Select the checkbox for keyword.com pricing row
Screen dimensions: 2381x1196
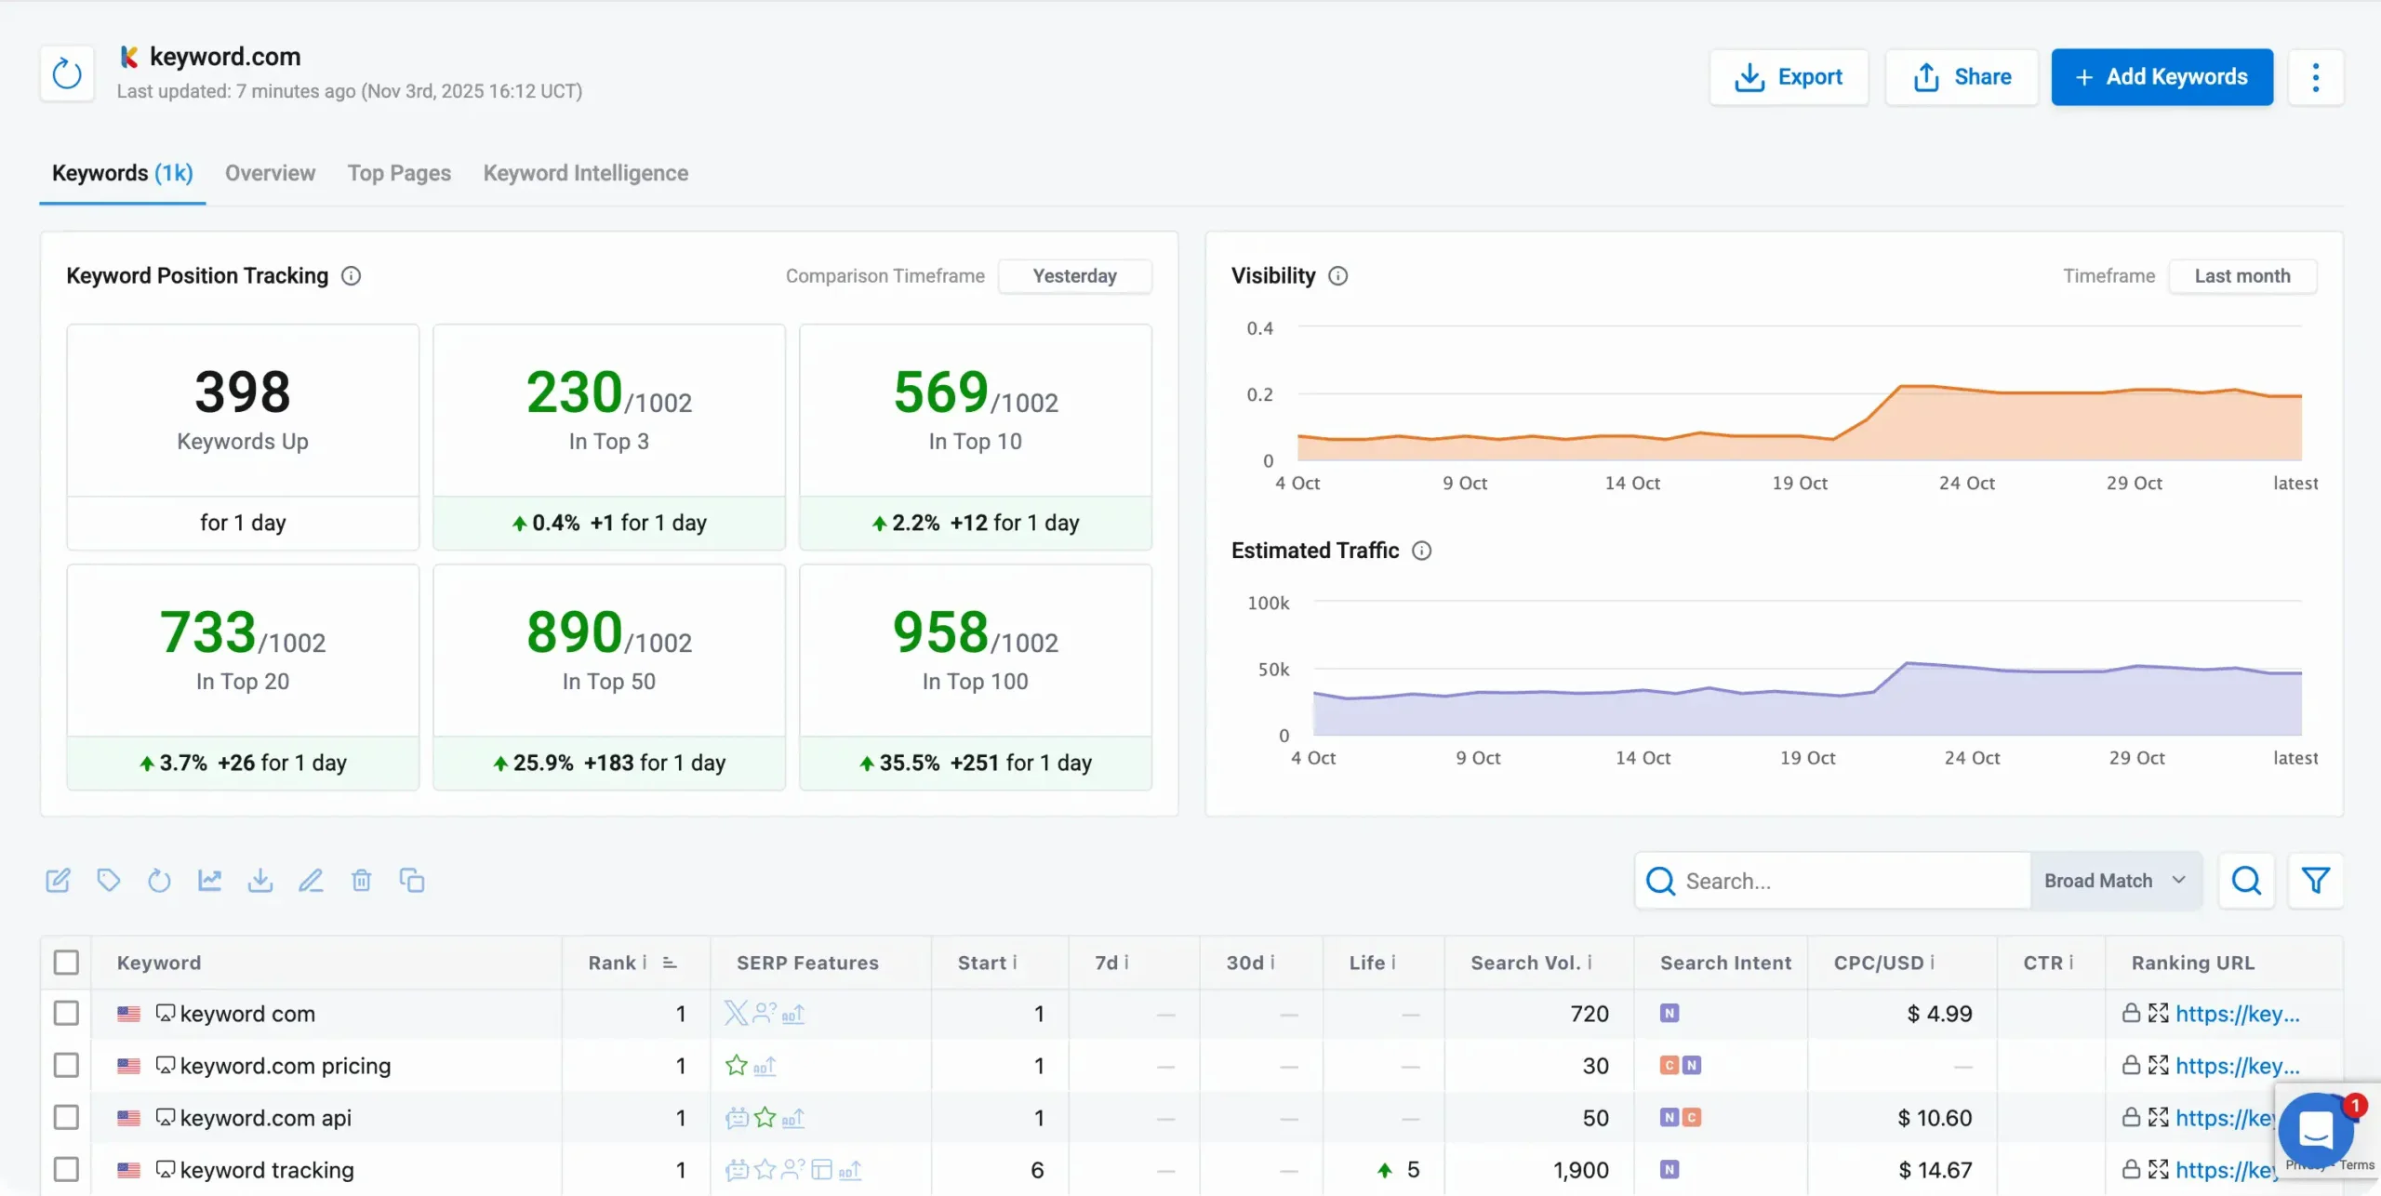tap(66, 1066)
